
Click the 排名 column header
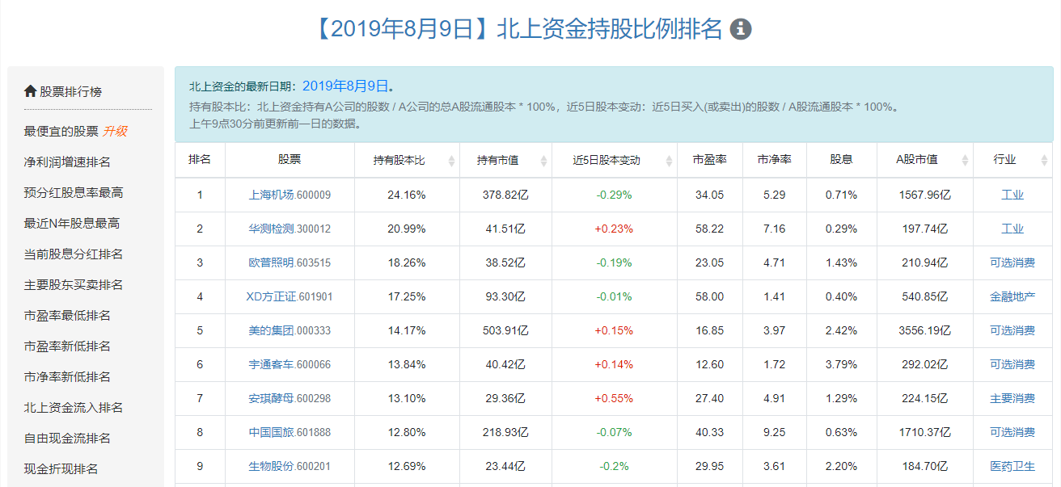coord(200,160)
